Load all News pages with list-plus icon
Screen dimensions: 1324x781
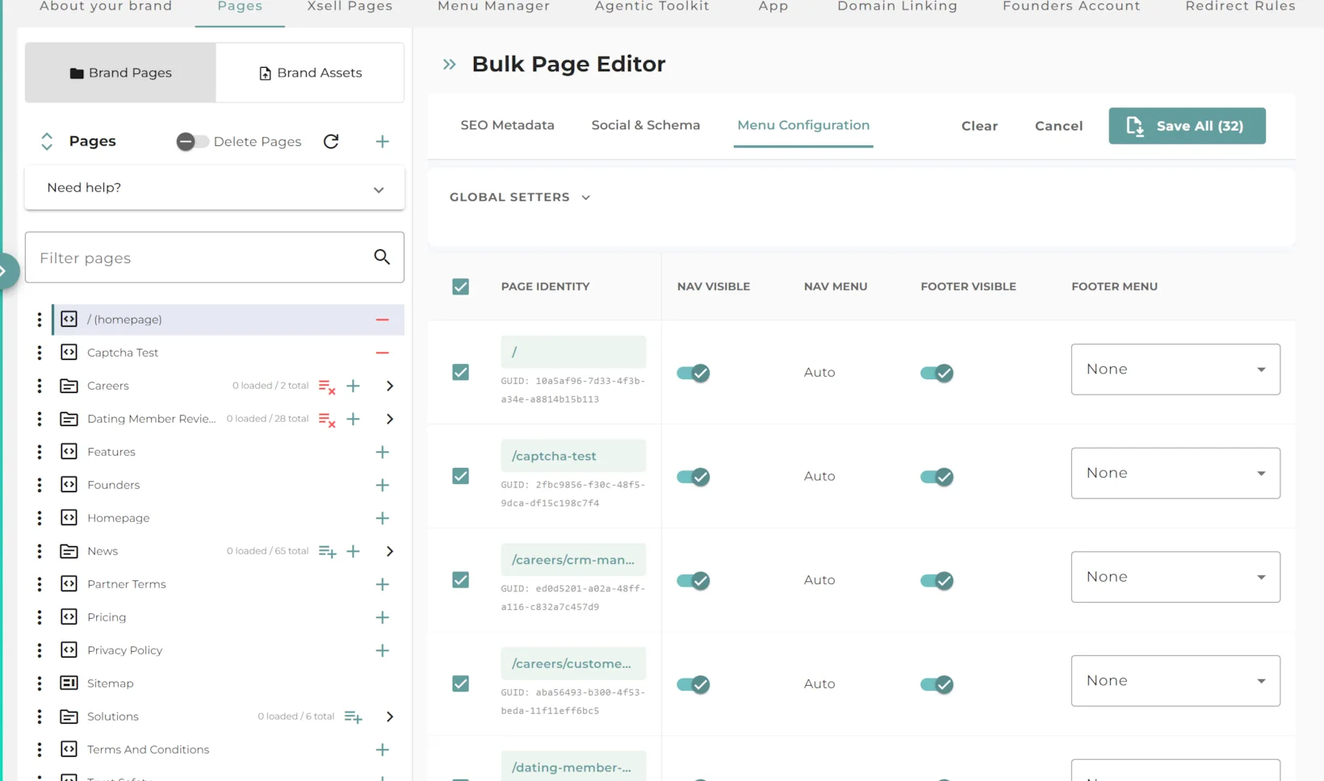pyautogui.click(x=327, y=551)
